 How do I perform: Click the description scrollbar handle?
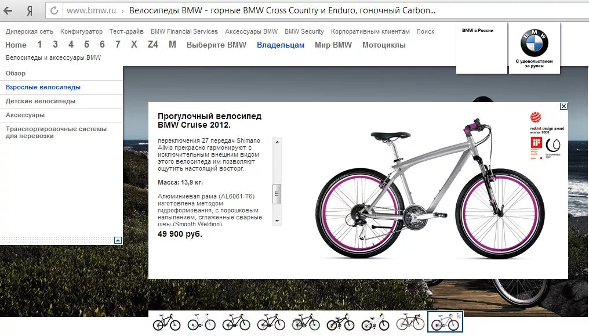(277, 194)
